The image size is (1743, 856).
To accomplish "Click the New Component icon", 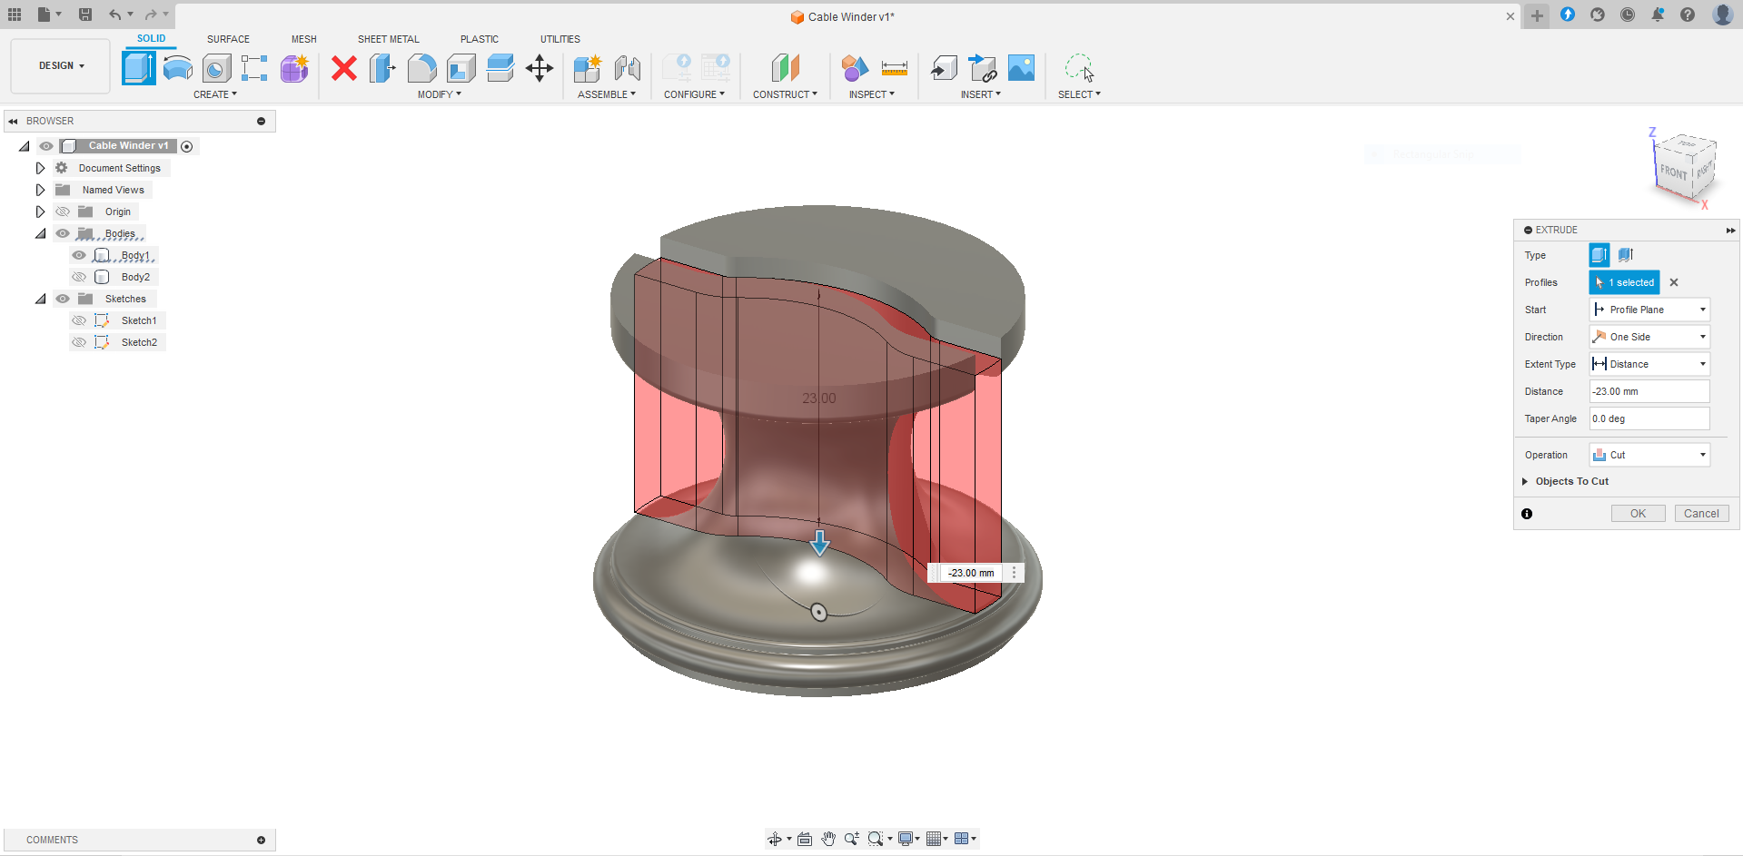I will pyautogui.click(x=588, y=68).
